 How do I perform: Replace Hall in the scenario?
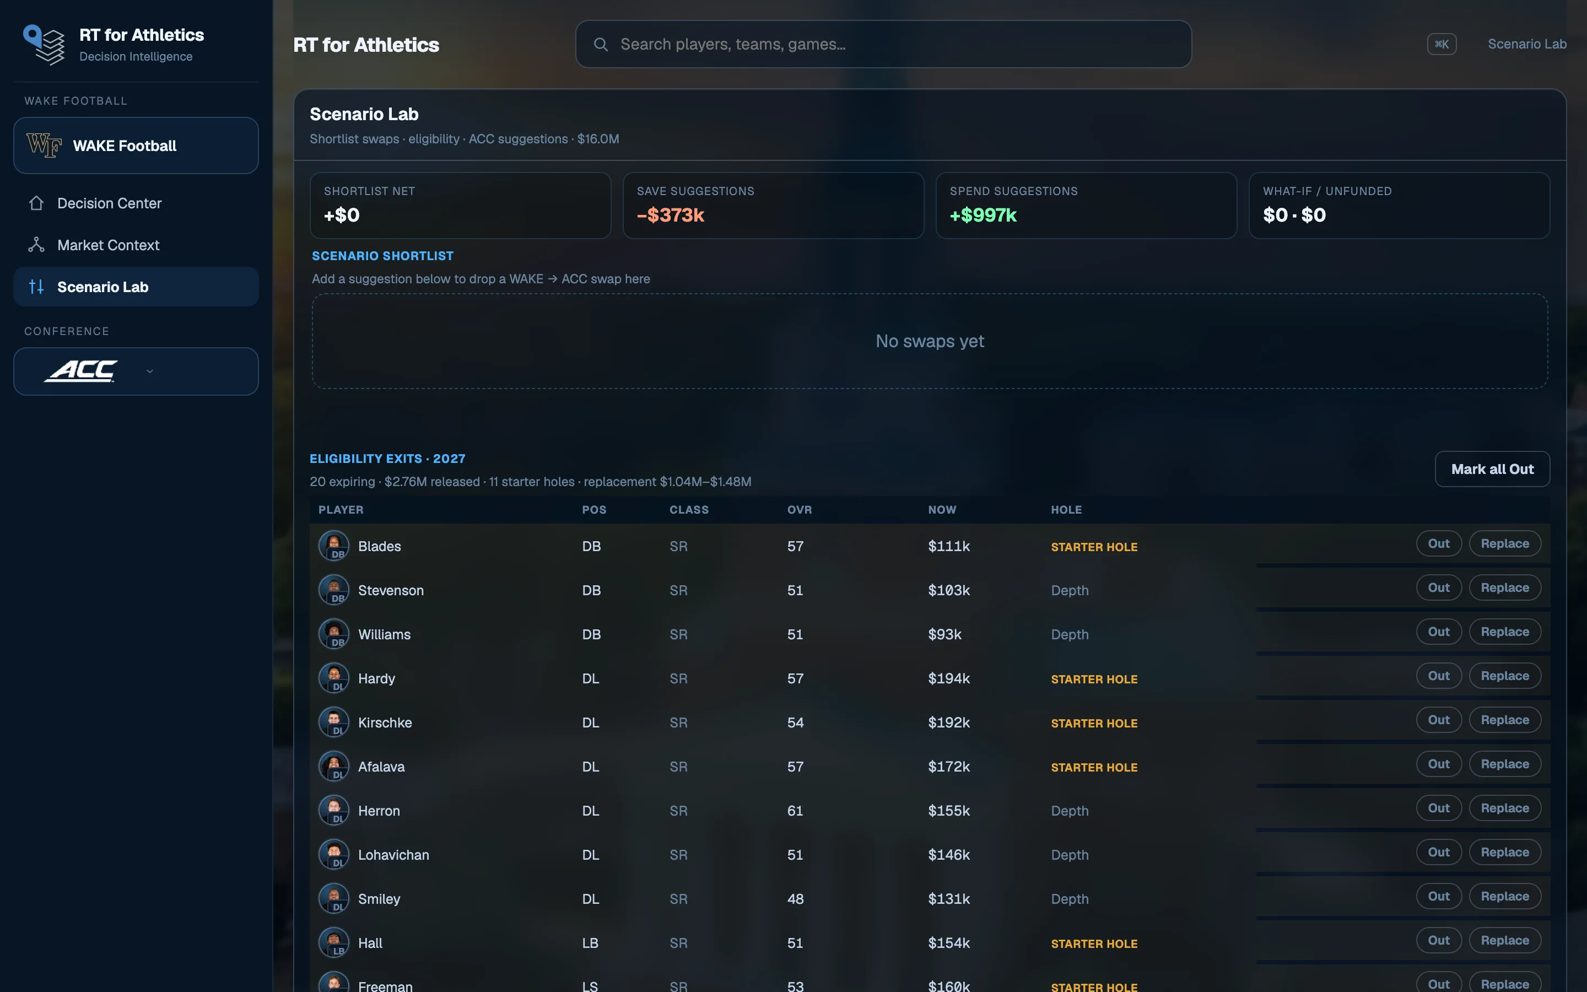tap(1504, 940)
